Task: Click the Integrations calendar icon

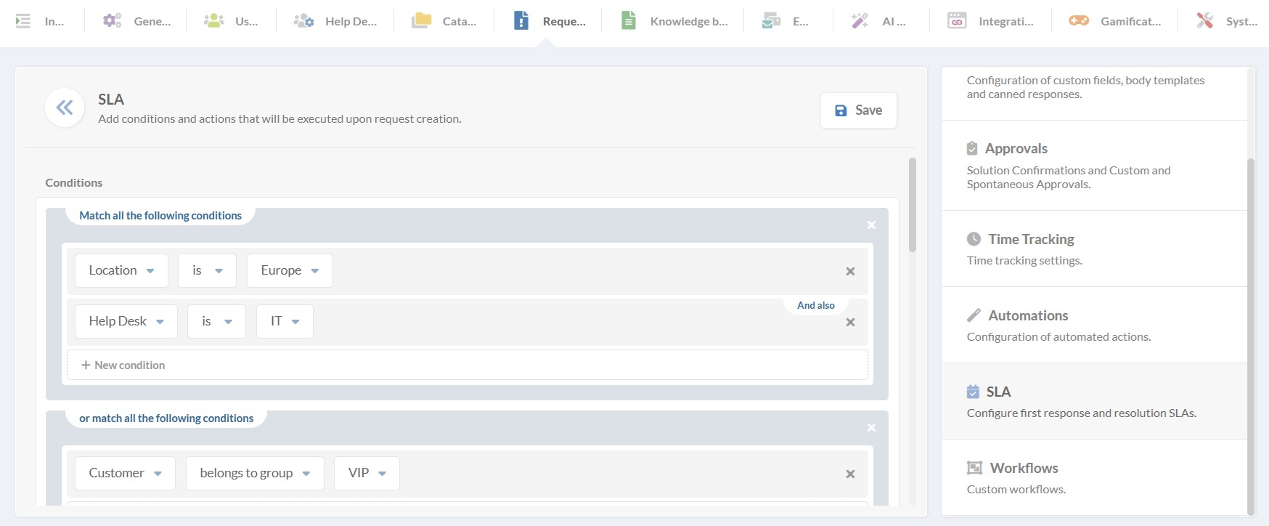Action: [957, 21]
